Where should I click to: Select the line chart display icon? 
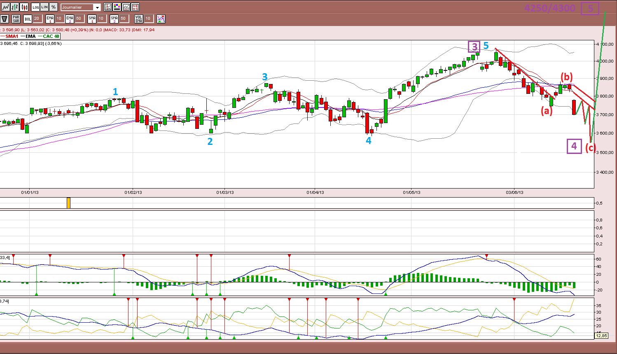tap(5, 7)
